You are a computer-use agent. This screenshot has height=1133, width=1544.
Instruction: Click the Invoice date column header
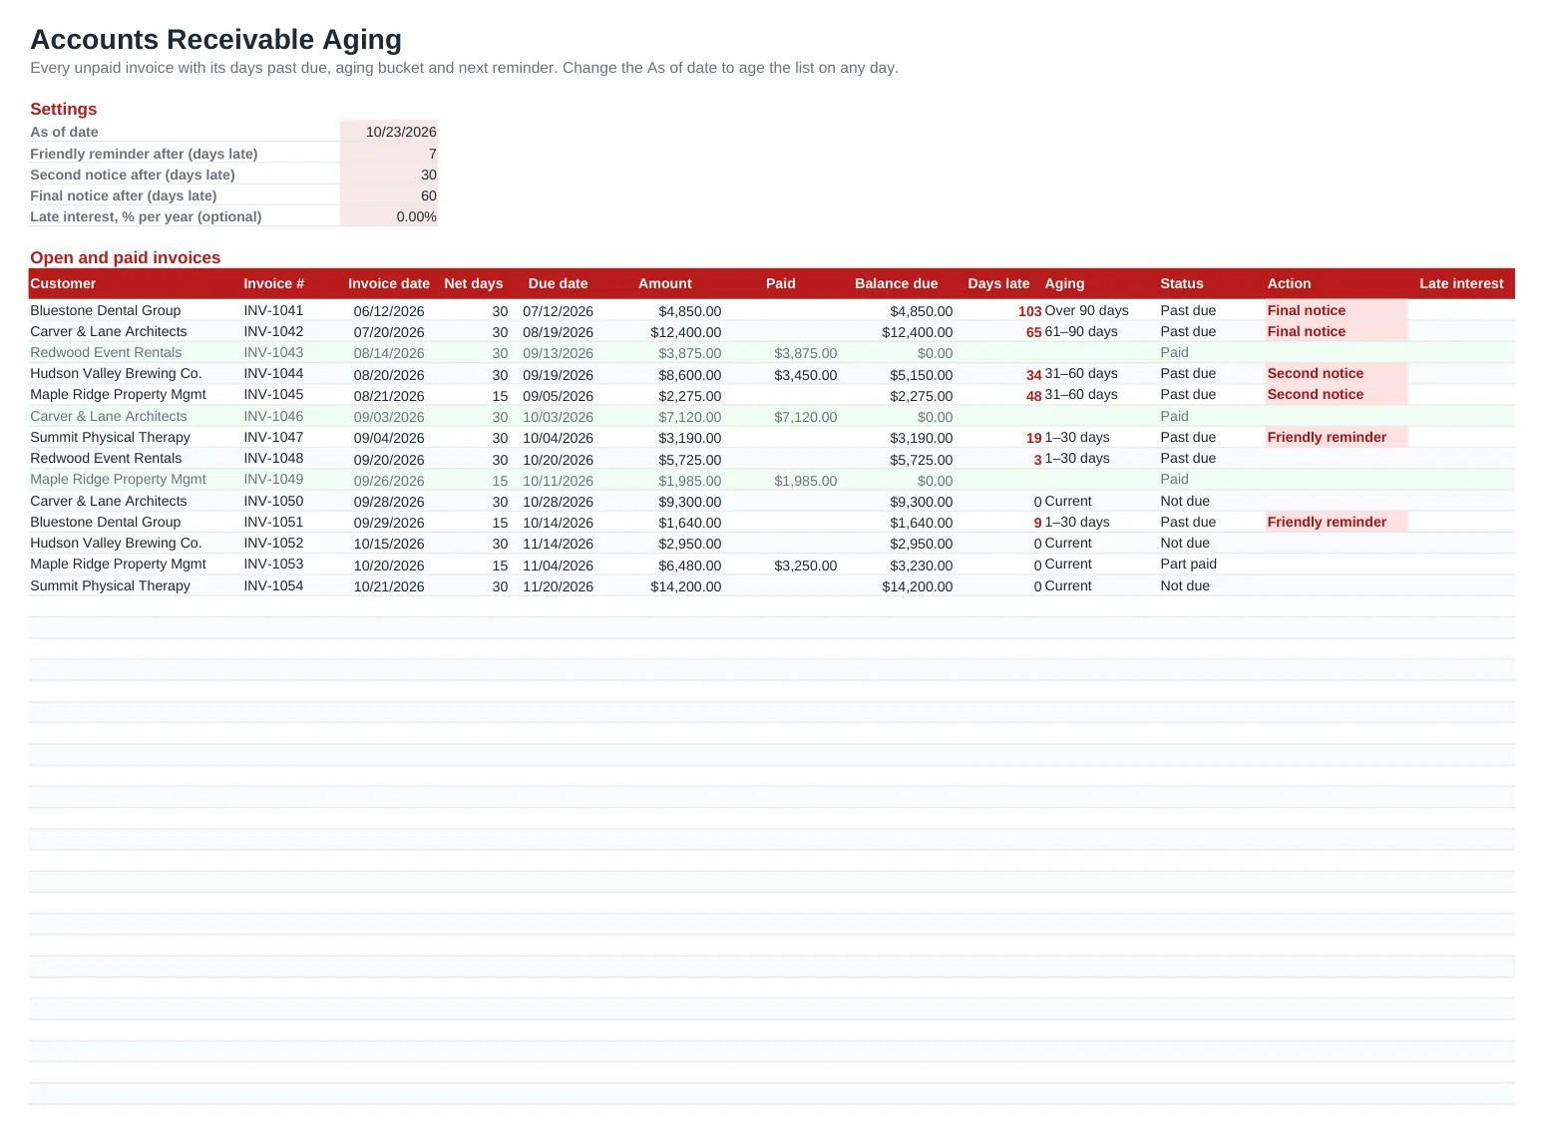click(x=389, y=283)
